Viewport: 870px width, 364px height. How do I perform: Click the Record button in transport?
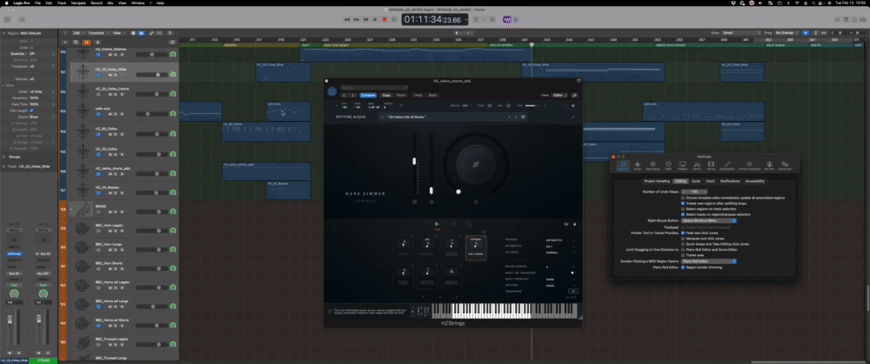point(385,19)
